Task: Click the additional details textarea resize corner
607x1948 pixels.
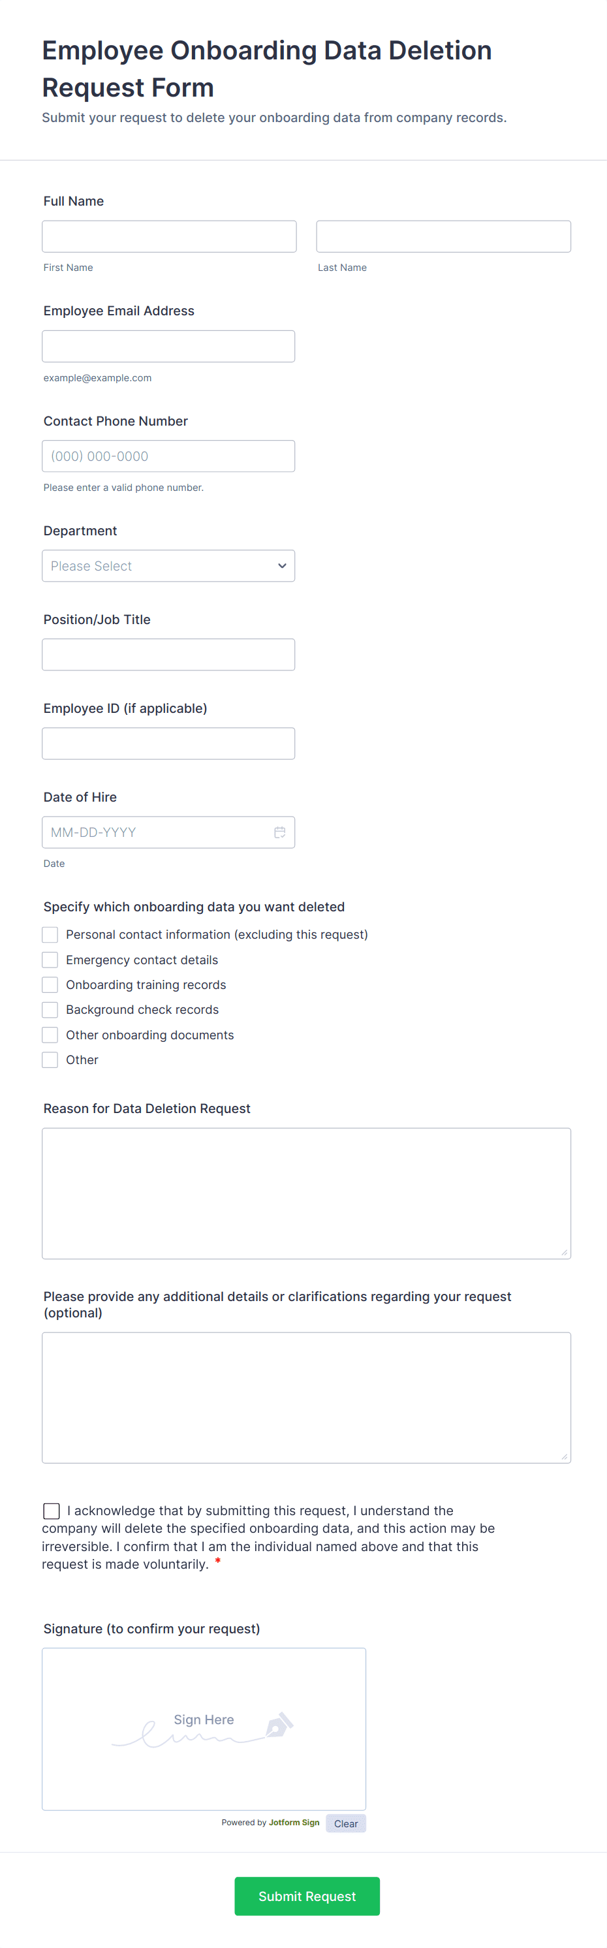Action: click(564, 1456)
